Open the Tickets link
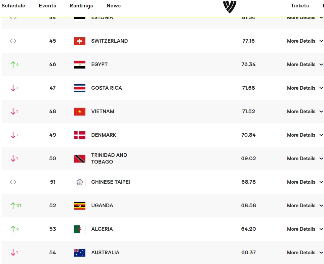324x264 pixels. (x=300, y=6)
